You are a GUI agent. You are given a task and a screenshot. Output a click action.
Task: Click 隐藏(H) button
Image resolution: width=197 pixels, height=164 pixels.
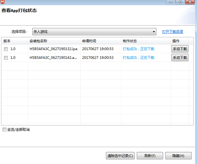178,156
